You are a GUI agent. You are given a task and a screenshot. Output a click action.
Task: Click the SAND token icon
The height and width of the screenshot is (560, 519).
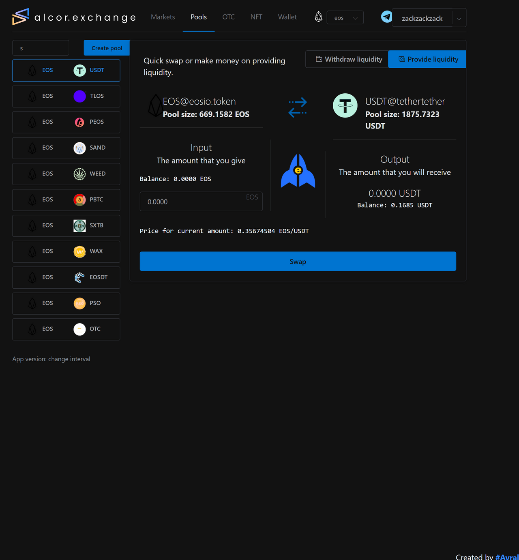tap(79, 148)
